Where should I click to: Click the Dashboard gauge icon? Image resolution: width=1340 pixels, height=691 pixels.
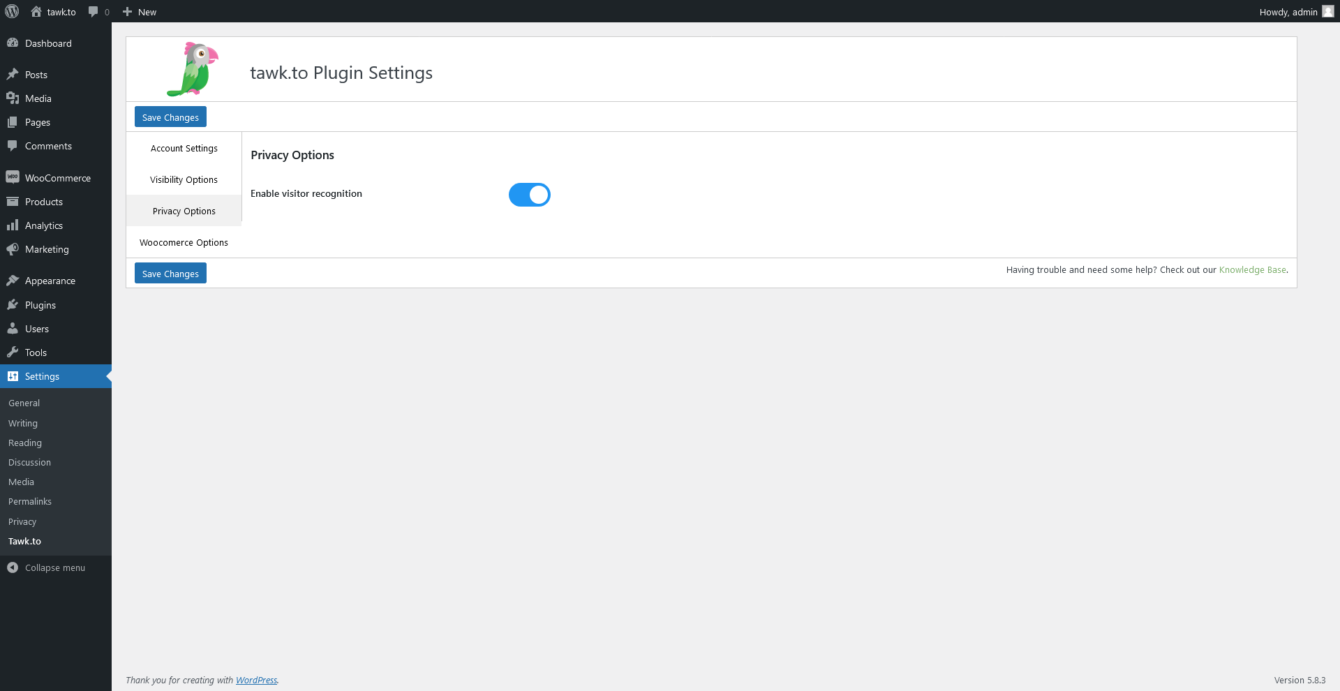click(x=13, y=43)
